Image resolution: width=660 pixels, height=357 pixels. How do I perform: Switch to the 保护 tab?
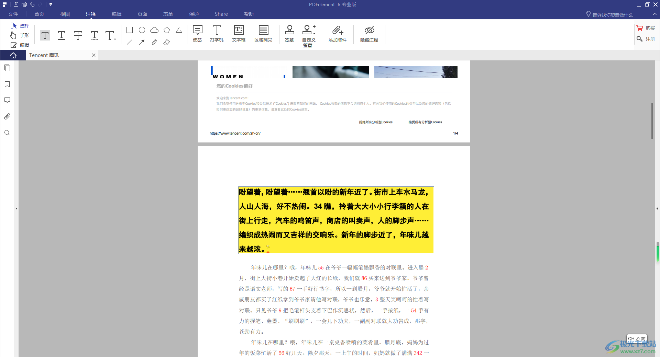click(194, 14)
